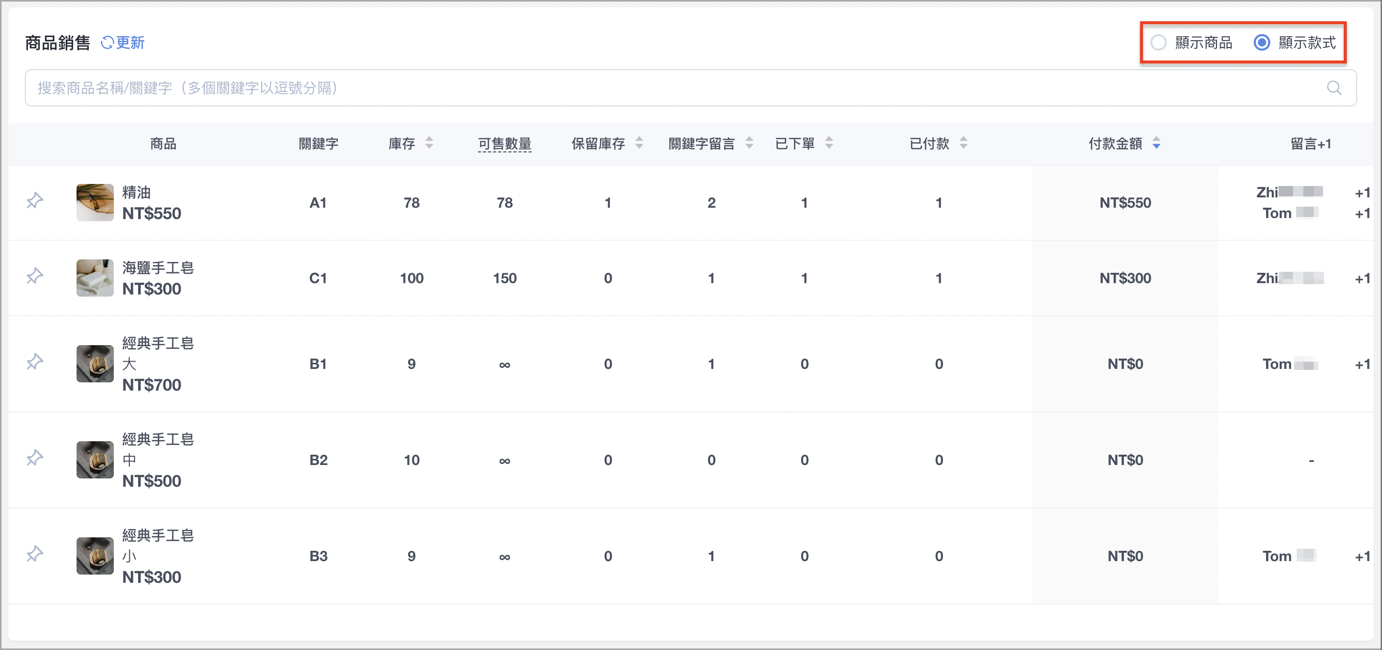Sort by 已付款 column arrows
The image size is (1382, 650).
click(964, 143)
